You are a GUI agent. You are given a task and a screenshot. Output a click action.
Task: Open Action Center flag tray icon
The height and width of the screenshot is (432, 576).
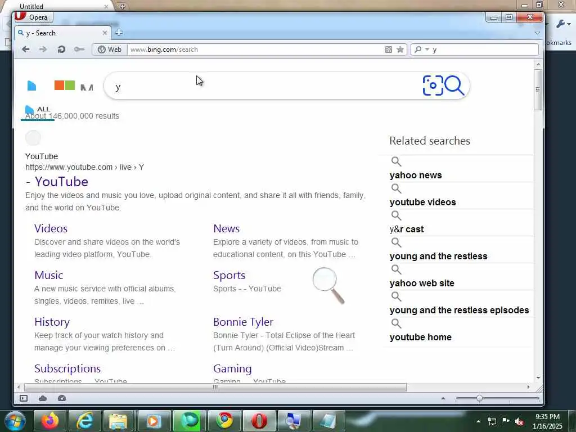[506, 421]
